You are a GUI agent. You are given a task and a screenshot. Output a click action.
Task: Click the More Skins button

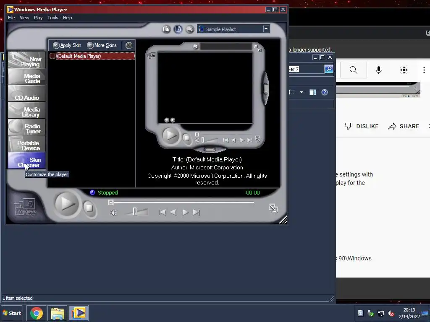tap(102, 45)
